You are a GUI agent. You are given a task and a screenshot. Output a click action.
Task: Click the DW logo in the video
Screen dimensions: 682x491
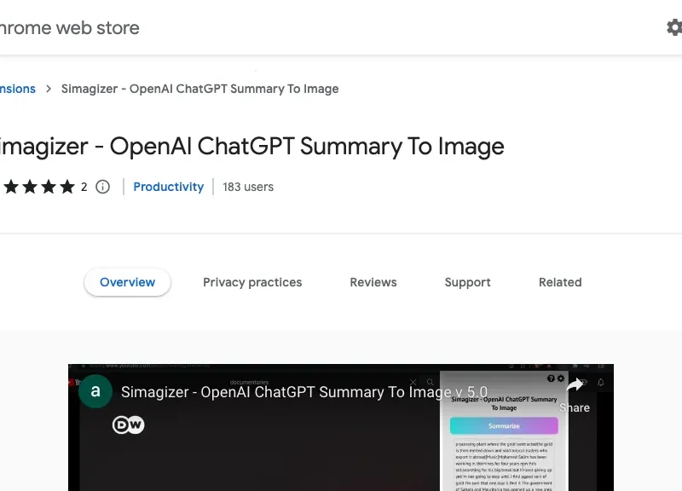point(128,425)
